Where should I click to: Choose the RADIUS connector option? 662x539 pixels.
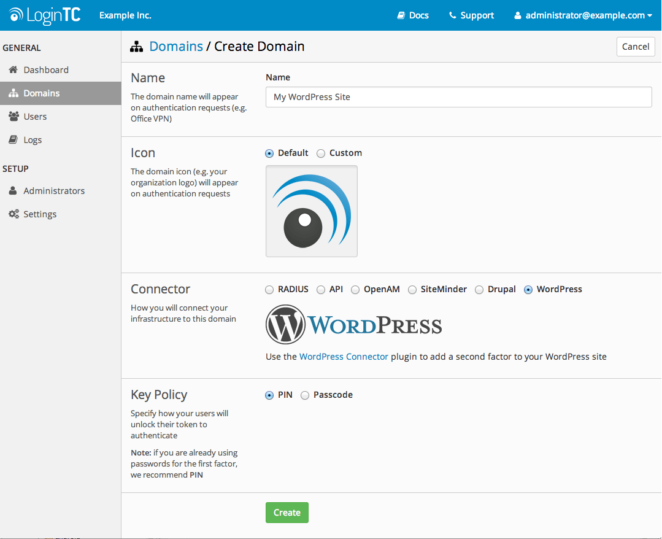269,290
